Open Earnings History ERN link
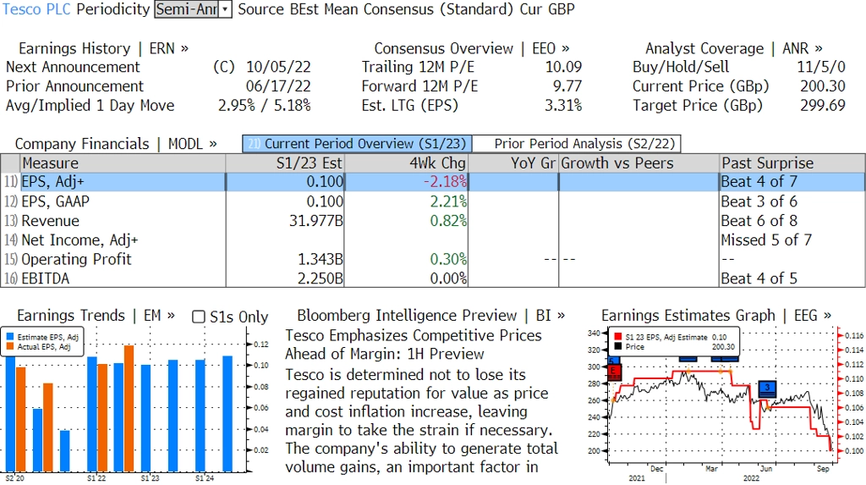This screenshot has width=866, height=485. coord(103,48)
